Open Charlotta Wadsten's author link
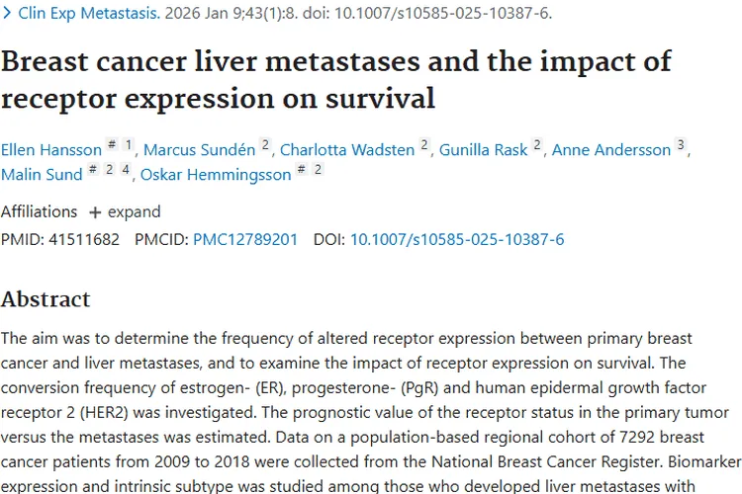Viewport: 742px width, 494px height. click(x=347, y=150)
